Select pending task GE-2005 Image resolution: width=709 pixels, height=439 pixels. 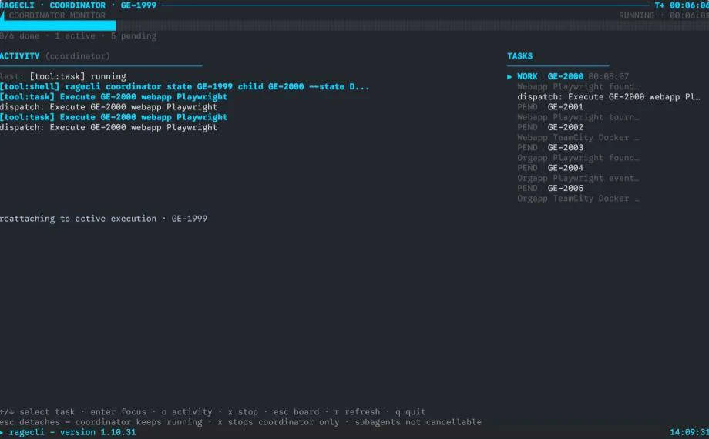pos(550,189)
